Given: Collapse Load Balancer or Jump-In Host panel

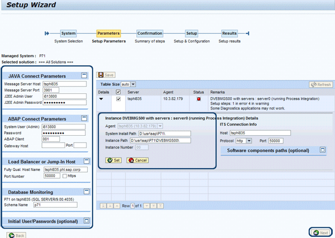Looking at the screenshot, I should click(x=87, y=161).
